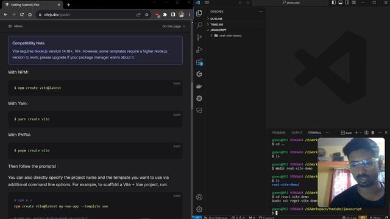Open the remote window status bar button
This screenshot has width=390, height=219.
[x=197, y=218]
